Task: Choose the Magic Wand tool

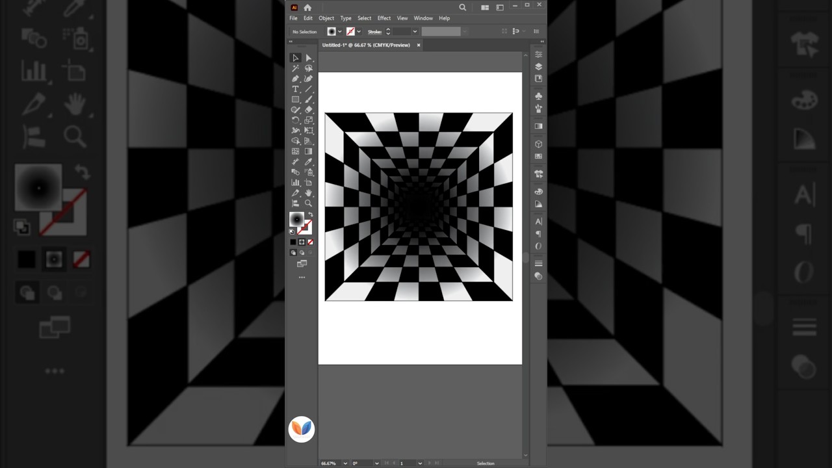Action: (x=295, y=68)
